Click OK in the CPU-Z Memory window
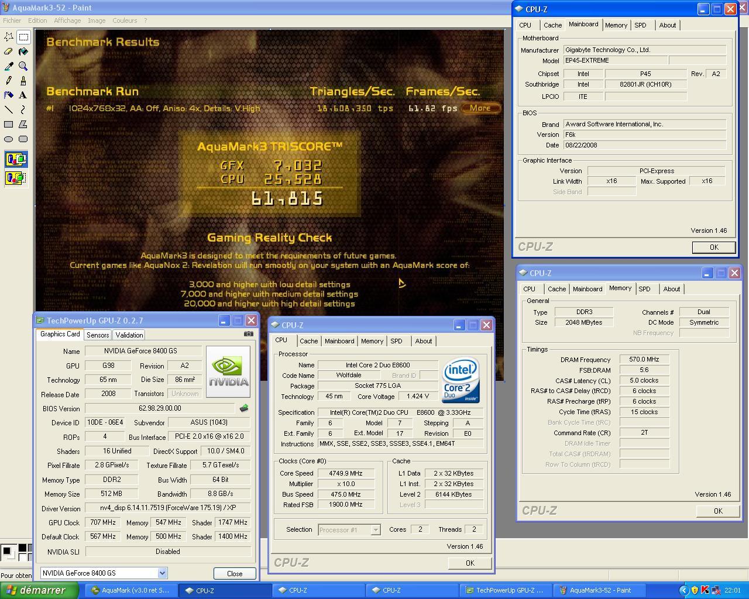 [718, 511]
